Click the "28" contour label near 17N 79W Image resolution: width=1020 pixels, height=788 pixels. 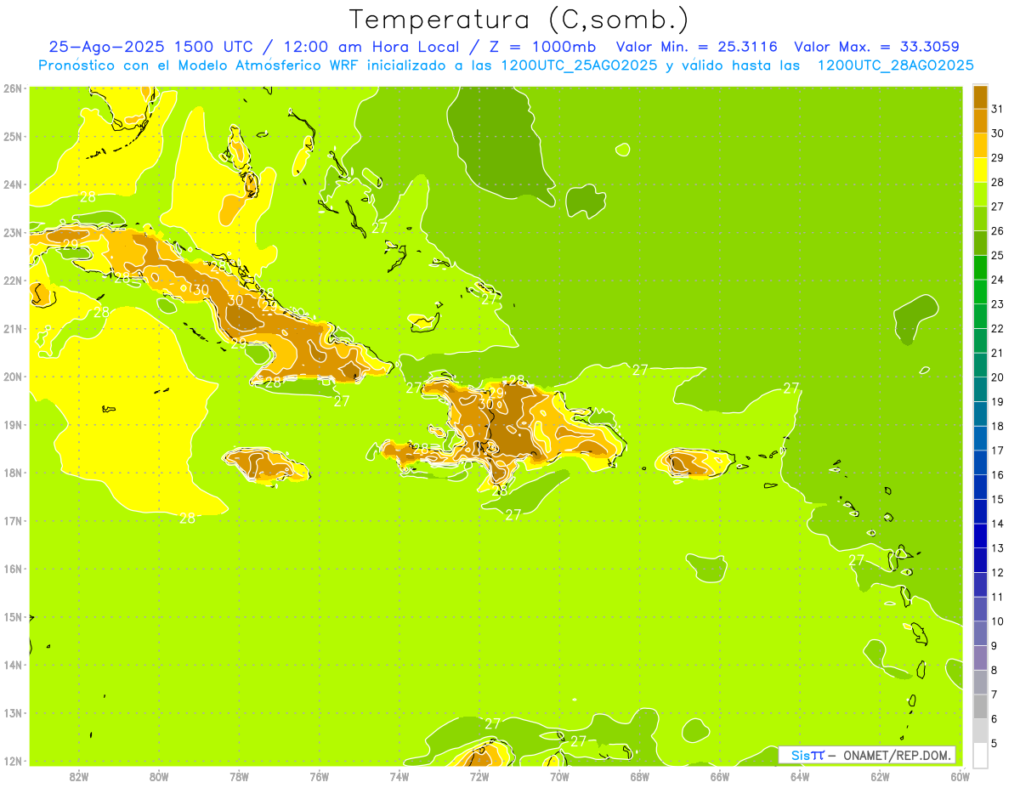pyautogui.click(x=187, y=518)
